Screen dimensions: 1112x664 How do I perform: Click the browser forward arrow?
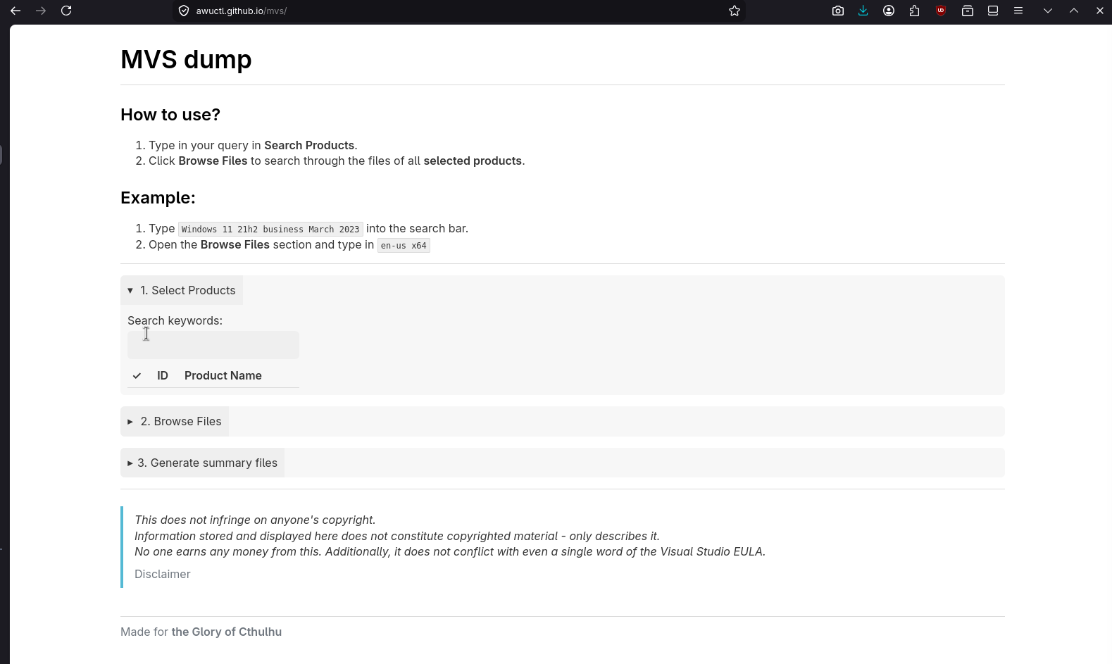click(41, 11)
